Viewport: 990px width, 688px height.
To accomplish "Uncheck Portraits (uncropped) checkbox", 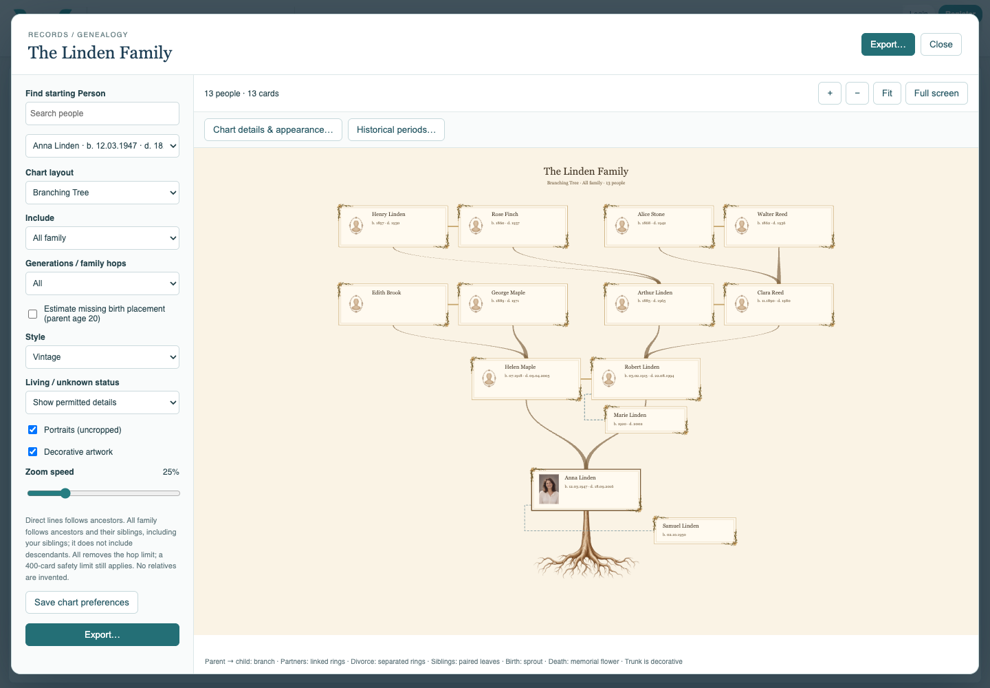I will point(32,430).
